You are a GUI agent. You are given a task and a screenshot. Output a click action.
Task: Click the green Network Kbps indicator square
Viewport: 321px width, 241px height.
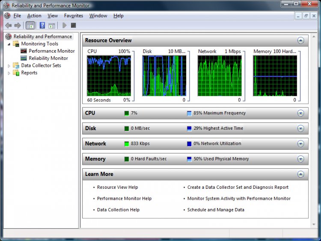[127, 144]
